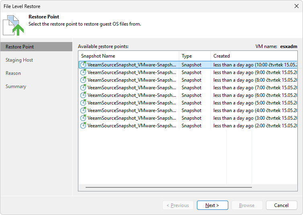
Task: Sort by Snapshot Name column header
Action: click(x=129, y=56)
